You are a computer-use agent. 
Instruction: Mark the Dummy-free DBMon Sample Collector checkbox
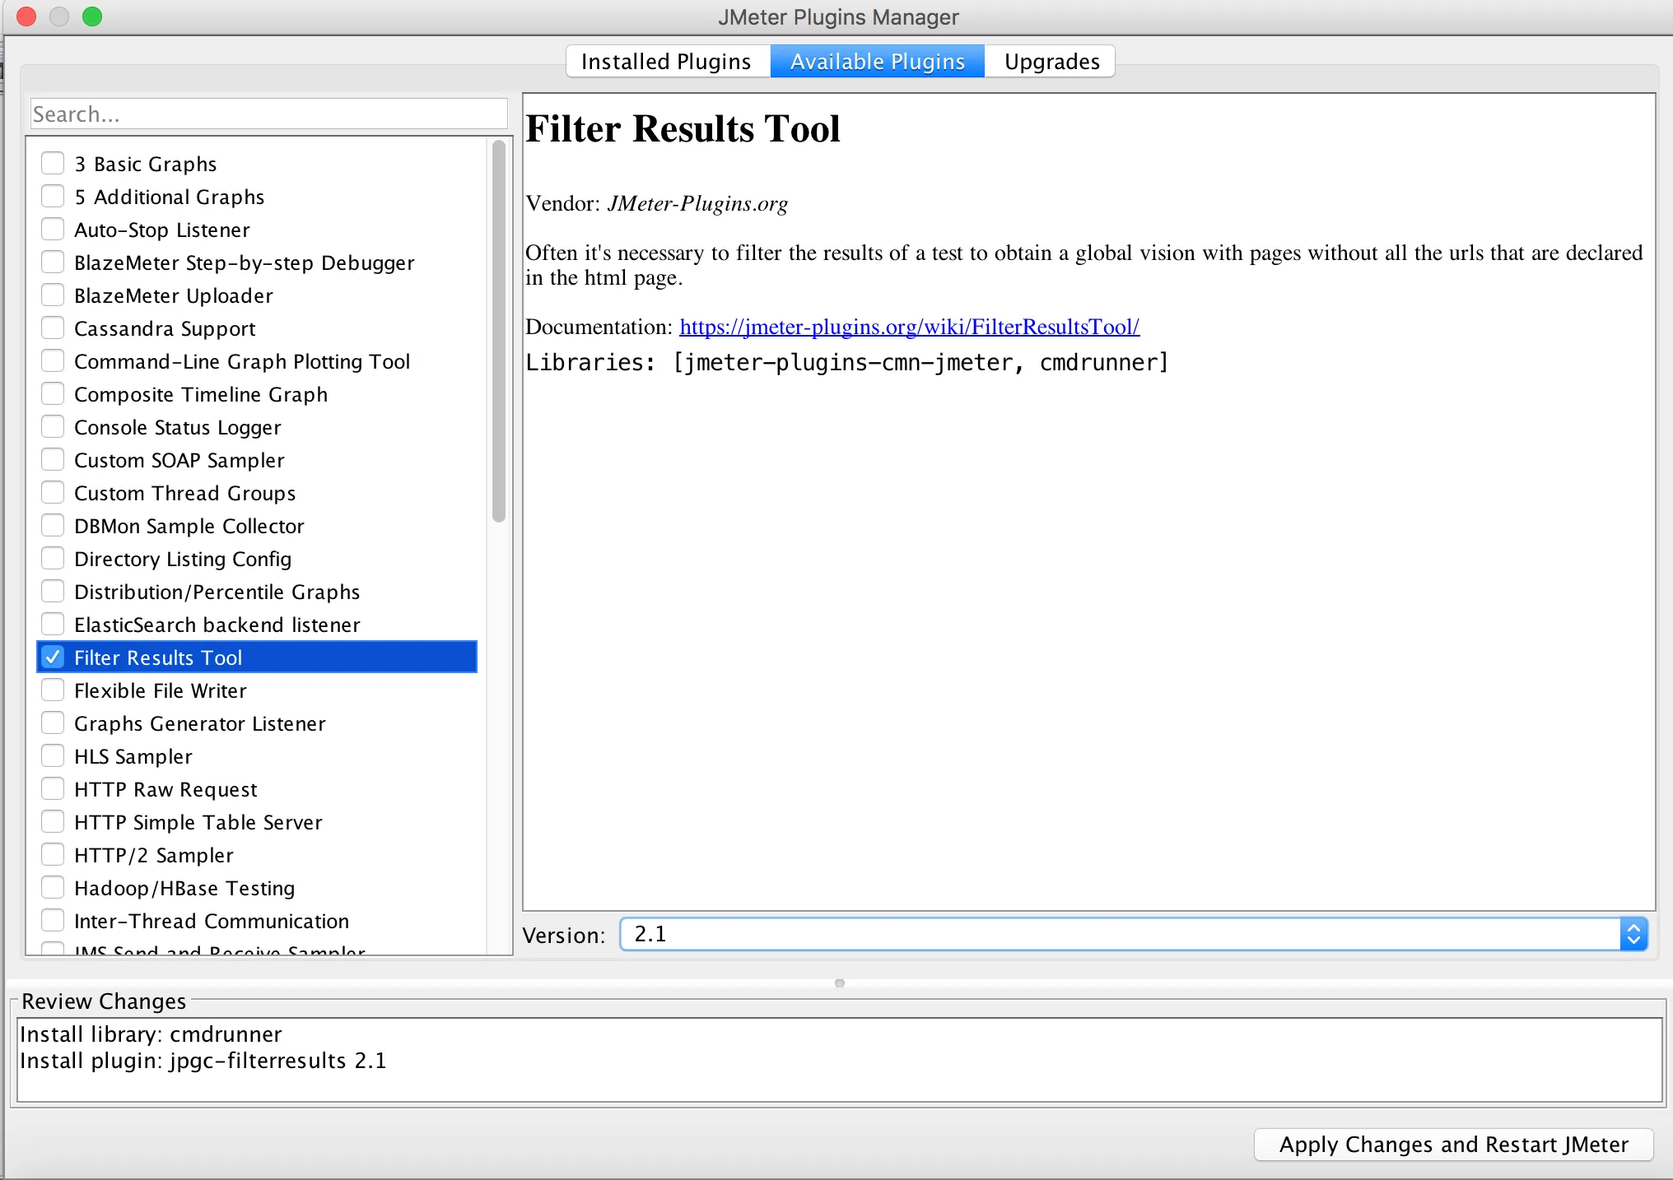point(53,526)
